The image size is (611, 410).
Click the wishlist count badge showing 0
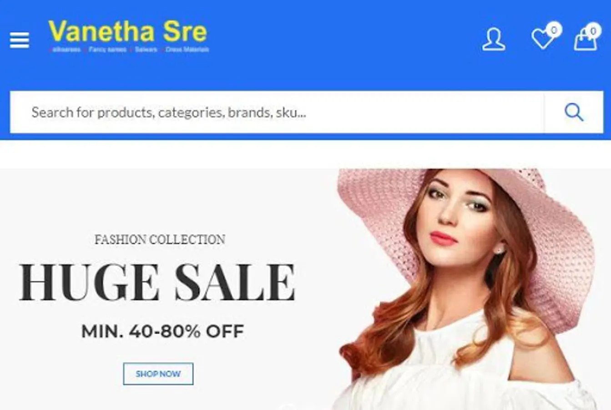[x=554, y=30]
